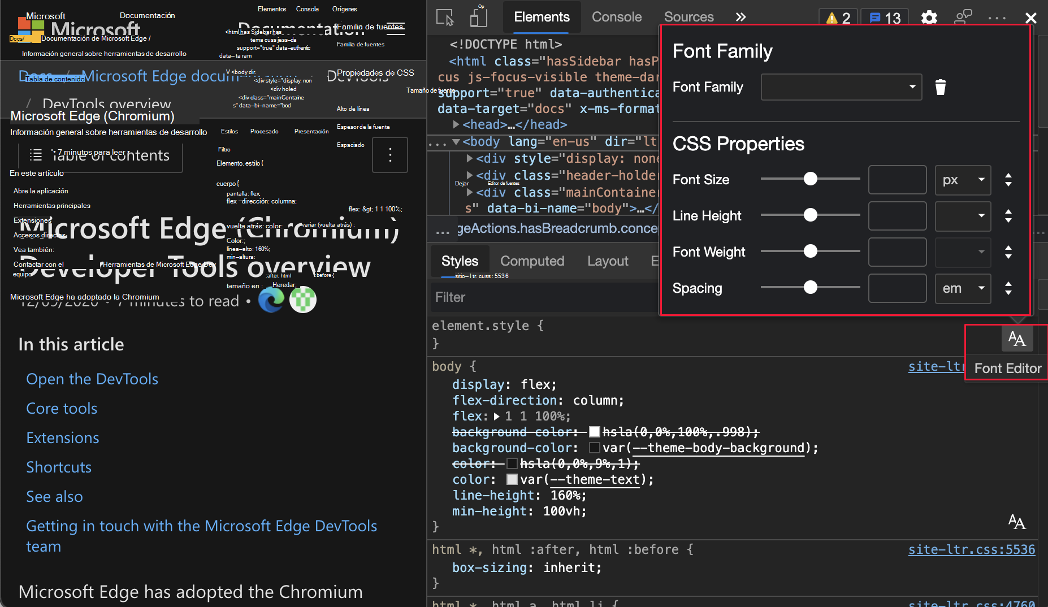This screenshot has height=607, width=1048.
Task: Click the inspect element picker icon
Action: click(445, 18)
